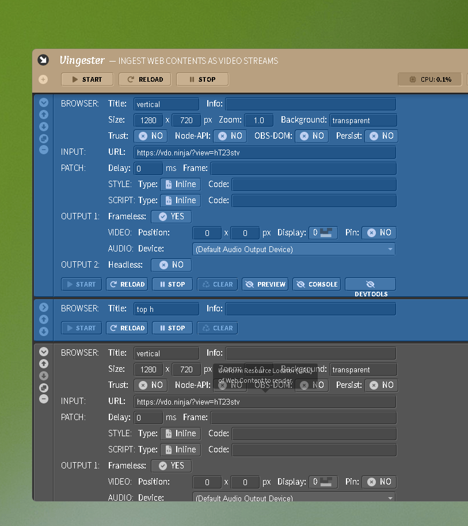Toggle PREVIEW in first vertical browser
The height and width of the screenshot is (526, 468).
point(265,284)
